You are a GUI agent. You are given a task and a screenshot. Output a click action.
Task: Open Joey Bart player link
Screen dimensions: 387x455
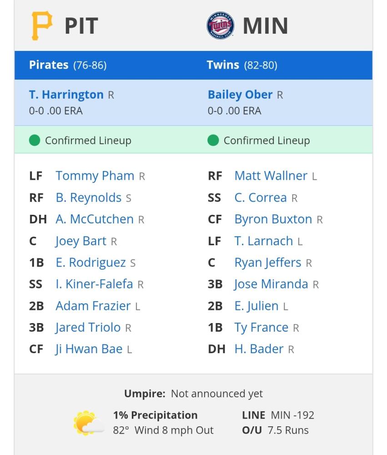pos(81,241)
